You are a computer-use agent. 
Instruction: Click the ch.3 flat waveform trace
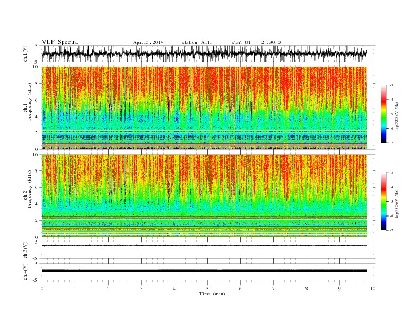pyautogui.click(x=205, y=246)
